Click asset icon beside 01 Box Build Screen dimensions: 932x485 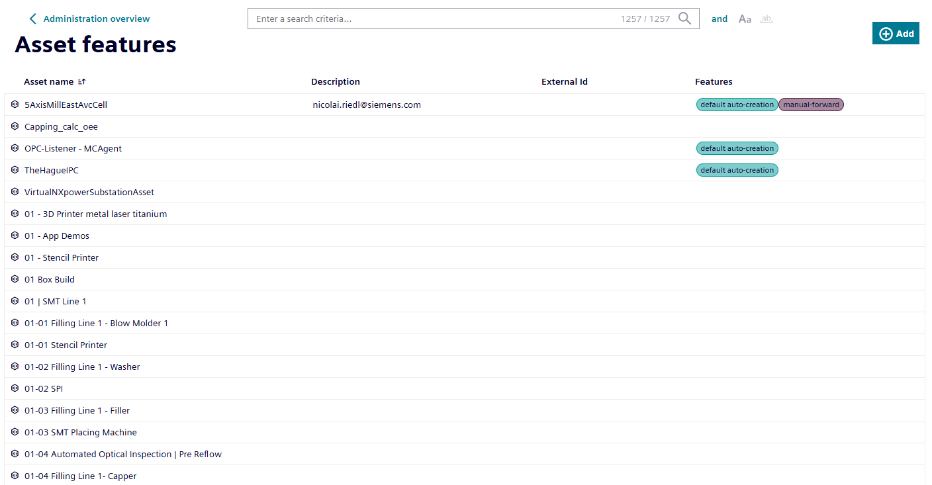click(x=15, y=279)
